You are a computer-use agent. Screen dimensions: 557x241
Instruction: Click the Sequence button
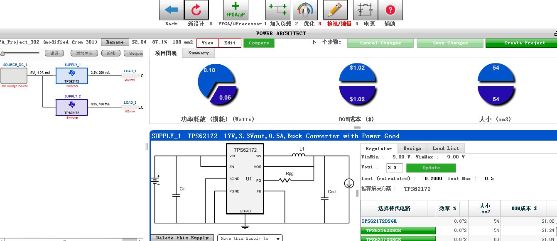pos(134,53)
